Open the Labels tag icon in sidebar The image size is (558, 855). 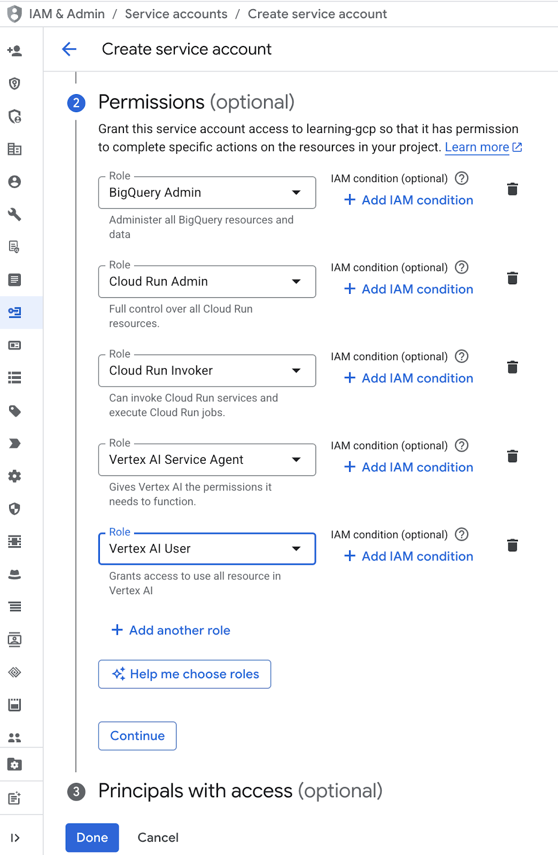click(x=15, y=411)
